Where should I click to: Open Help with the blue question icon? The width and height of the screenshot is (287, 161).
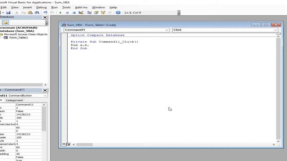pos(118,13)
